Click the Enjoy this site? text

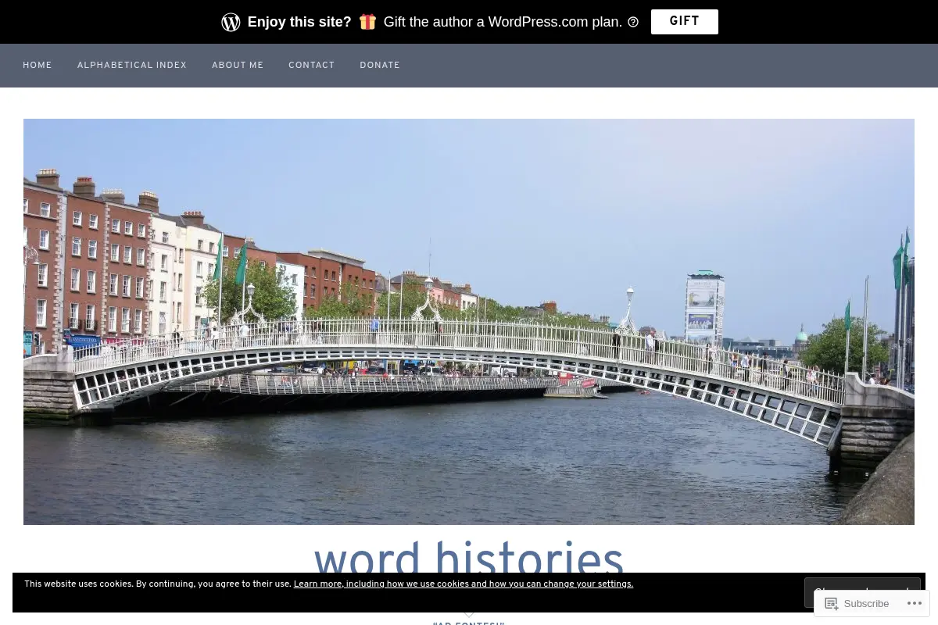(299, 22)
